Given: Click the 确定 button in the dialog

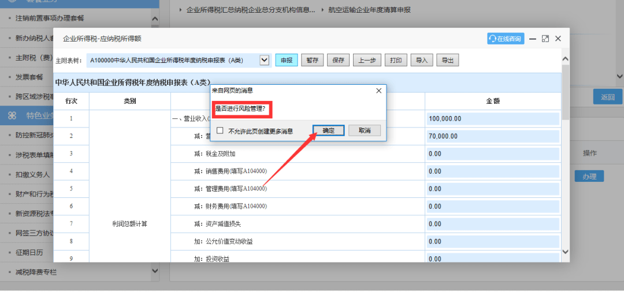Looking at the screenshot, I should (328, 130).
